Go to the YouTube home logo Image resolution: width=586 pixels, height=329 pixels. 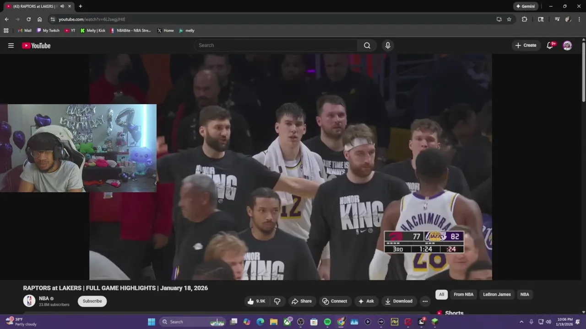tap(36, 45)
